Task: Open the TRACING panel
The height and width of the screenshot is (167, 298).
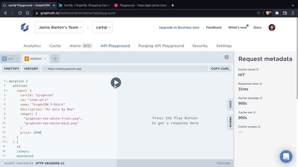Action: [223, 163]
